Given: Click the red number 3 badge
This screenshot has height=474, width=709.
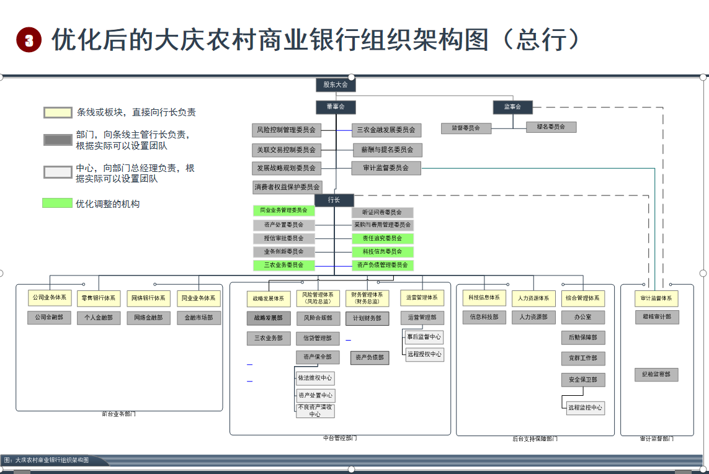Looking at the screenshot, I should coord(29,40).
